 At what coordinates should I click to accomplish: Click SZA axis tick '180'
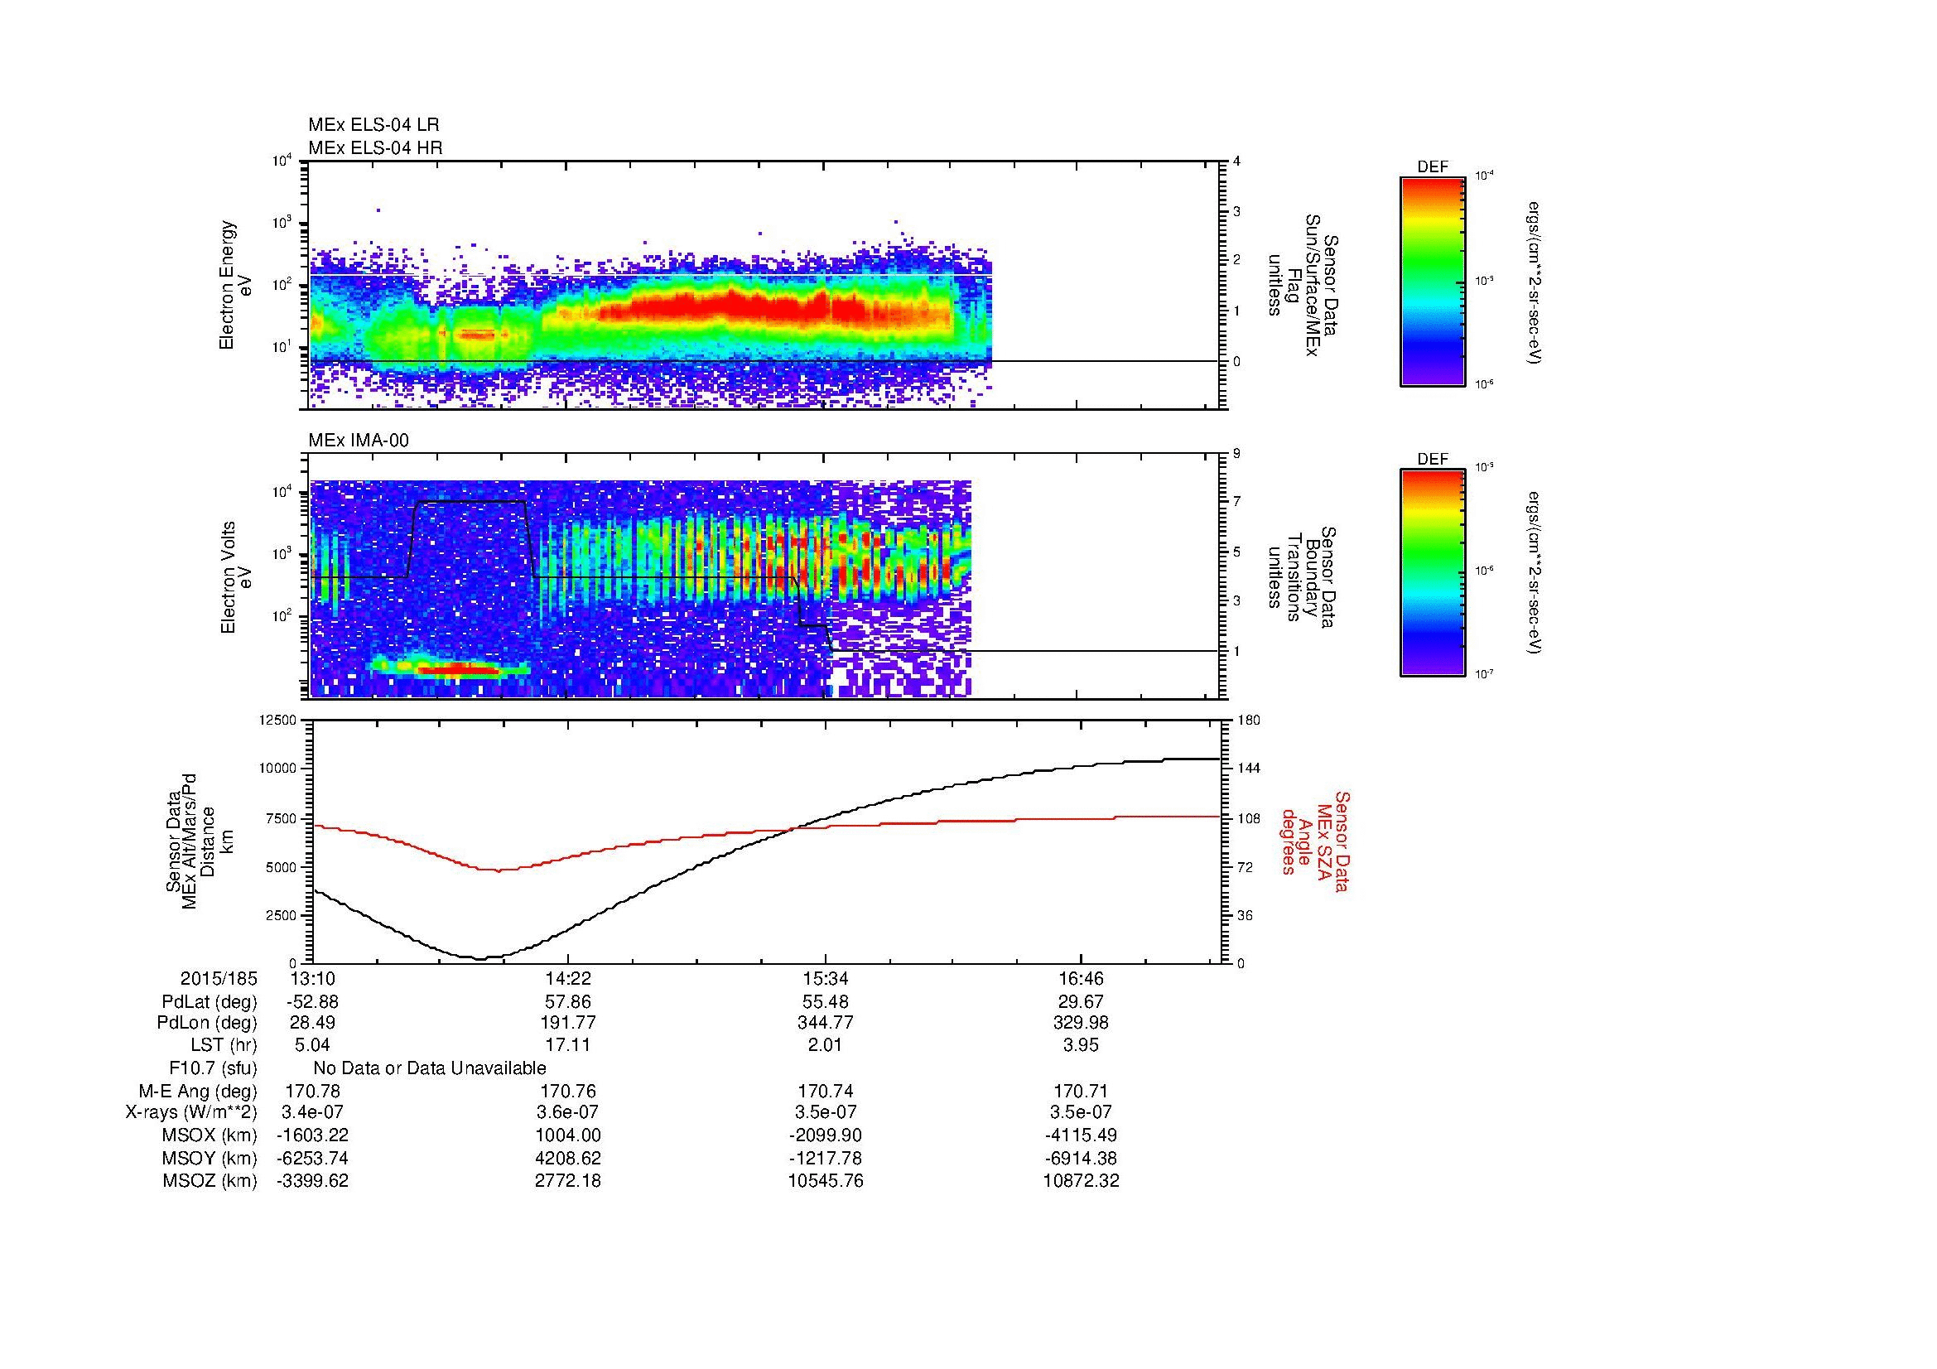(x=1249, y=721)
